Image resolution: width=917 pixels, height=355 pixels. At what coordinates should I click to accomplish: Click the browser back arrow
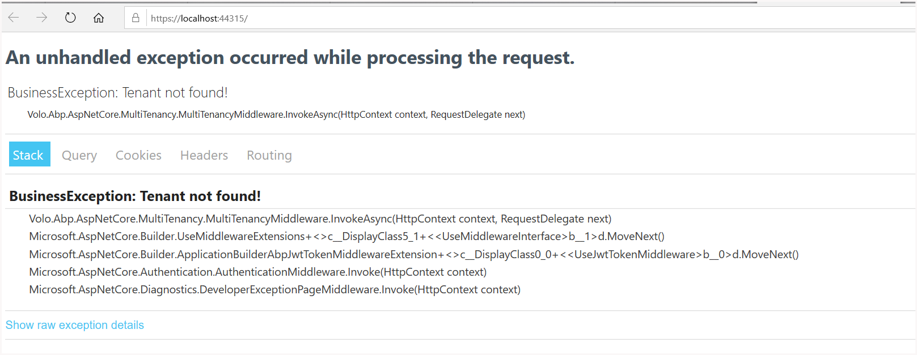pos(14,18)
